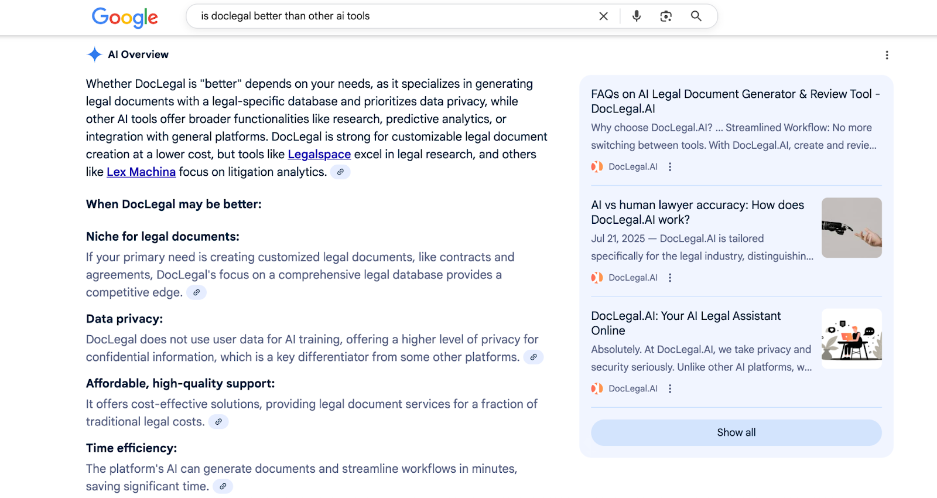
Task: Select the AI Overview sparkle icon
Action: point(94,54)
